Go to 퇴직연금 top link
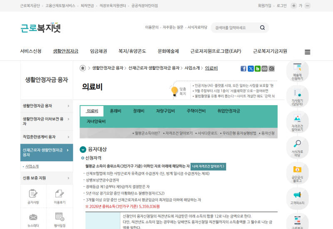The height and width of the screenshot is (229, 333). [87, 6]
